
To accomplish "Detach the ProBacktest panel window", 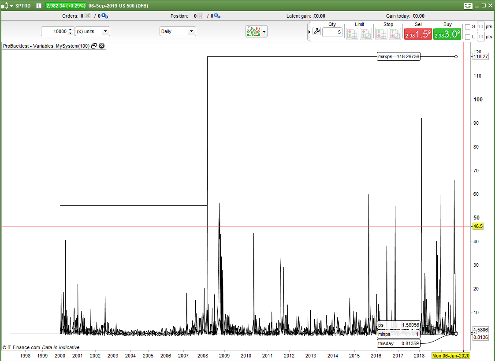I will click(94, 46).
